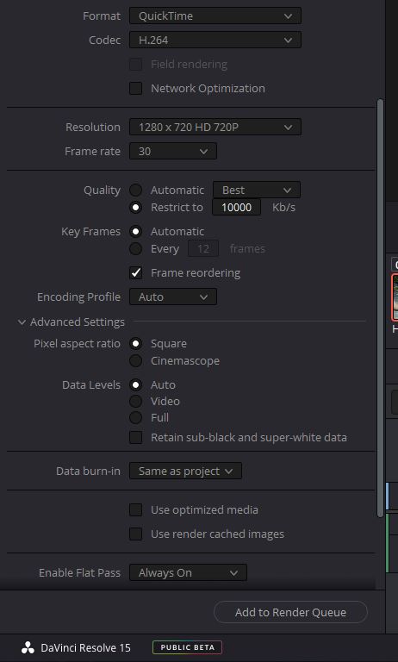Click the 10000 Kb/s bitrate field

(236, 207)
